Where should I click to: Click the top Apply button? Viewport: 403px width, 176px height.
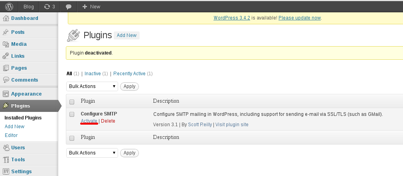(129, 86)
